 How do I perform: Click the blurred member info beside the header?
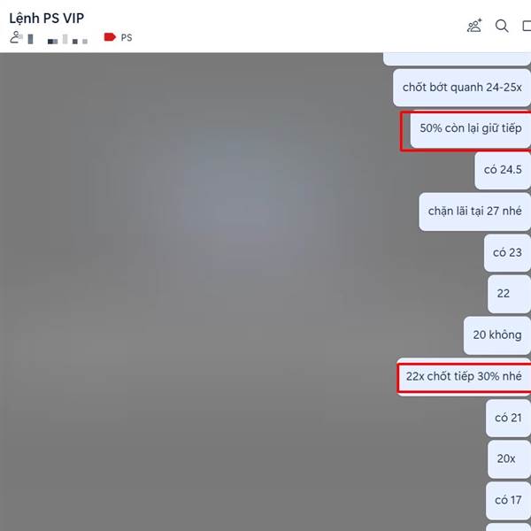coord(59,40)
